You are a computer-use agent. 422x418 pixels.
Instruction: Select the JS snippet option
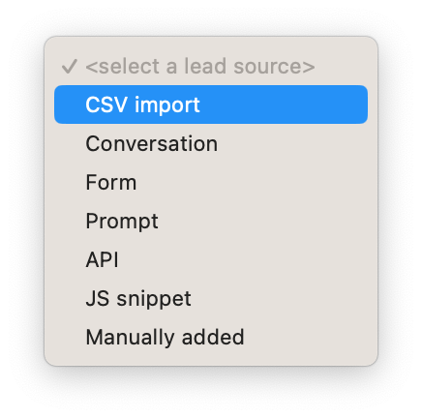click(x=211, y=298)
